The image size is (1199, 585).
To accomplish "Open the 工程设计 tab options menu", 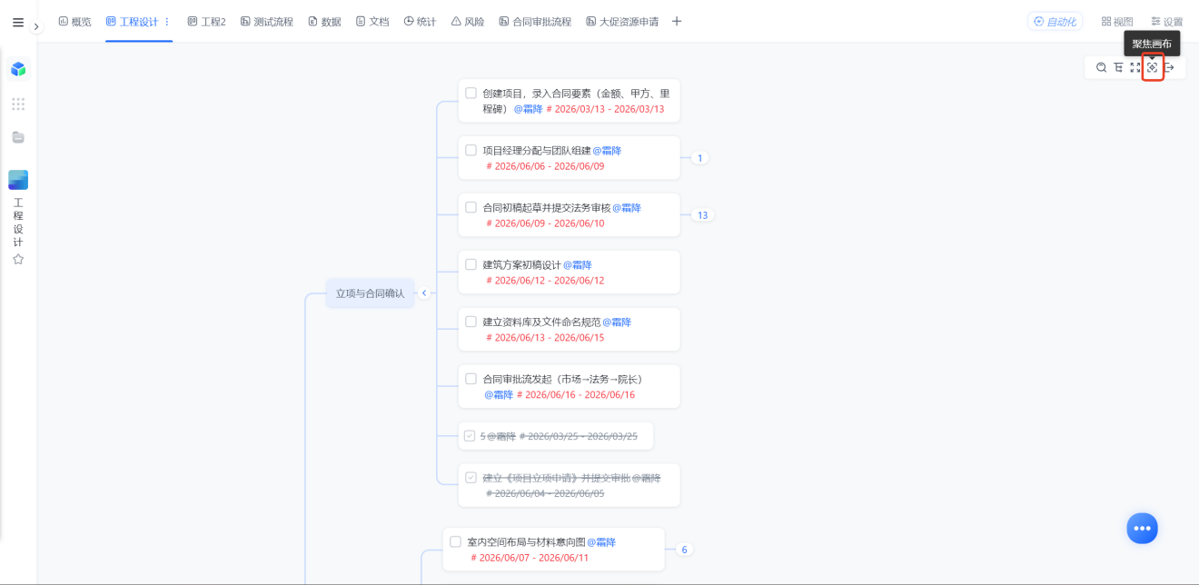I will pos(166,22).
